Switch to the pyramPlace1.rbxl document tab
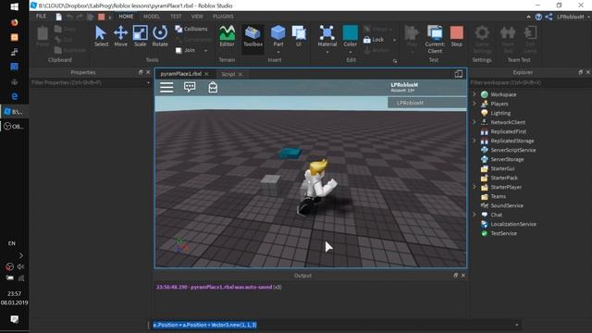This screenshot has width=592, height=333. point(181,74)
